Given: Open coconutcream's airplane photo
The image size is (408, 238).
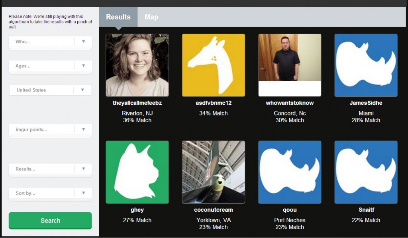Looking at the screenshot, I should [x=214, y=172].
